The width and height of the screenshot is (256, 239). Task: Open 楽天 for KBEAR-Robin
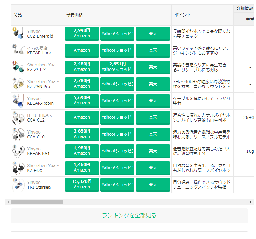click(x=153, y=101)
